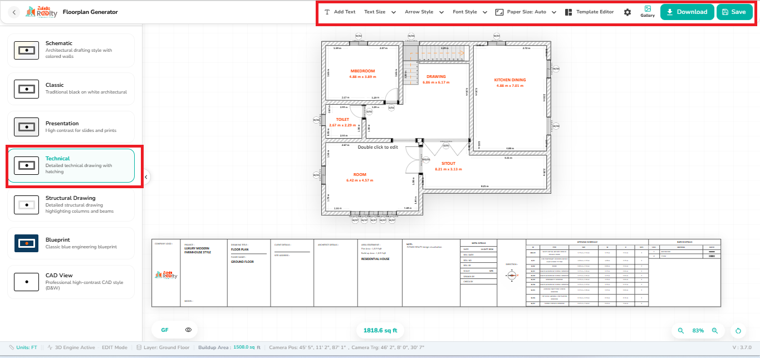The height and width of the screenshot is (358, 760).
Task: Select the CAD View style
Action: point(71,282)
